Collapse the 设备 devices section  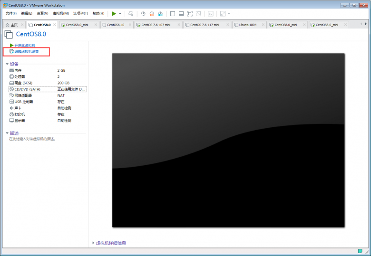coord(7,64)
